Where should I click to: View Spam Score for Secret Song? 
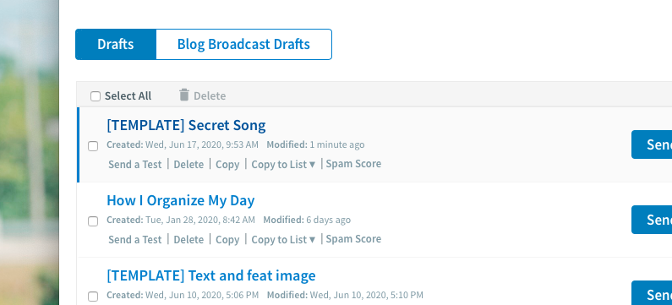(x=353, y=164)
